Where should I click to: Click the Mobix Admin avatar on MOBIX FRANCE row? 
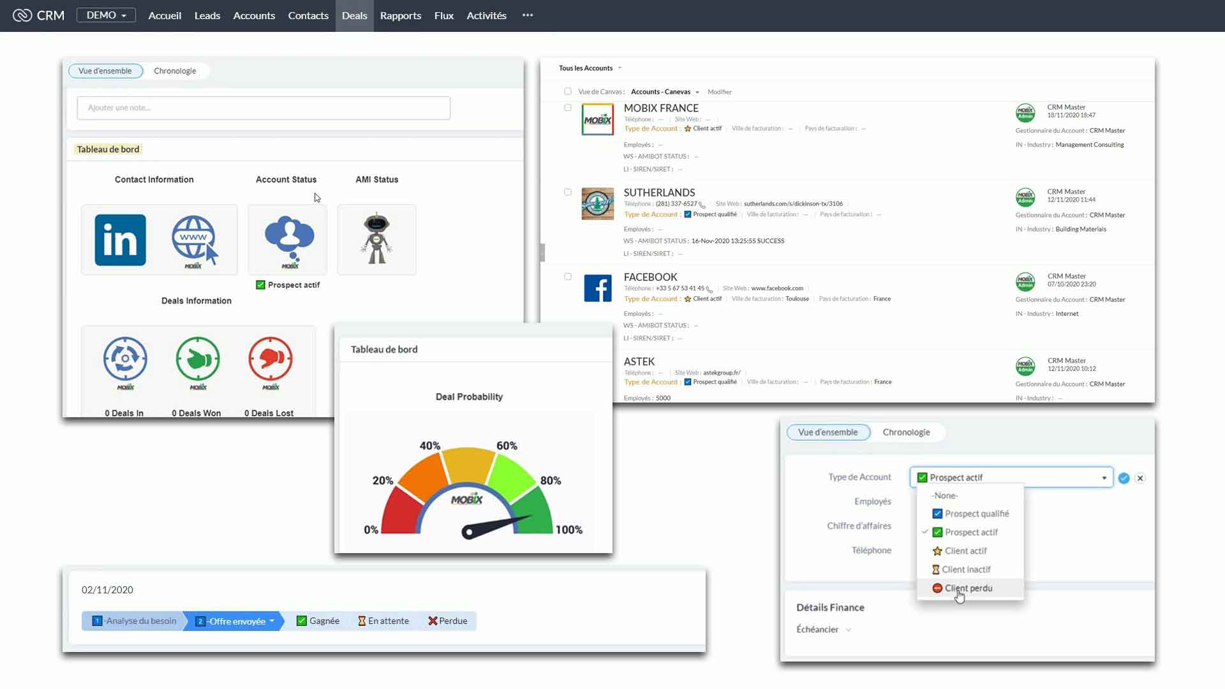click(1025, 113)
